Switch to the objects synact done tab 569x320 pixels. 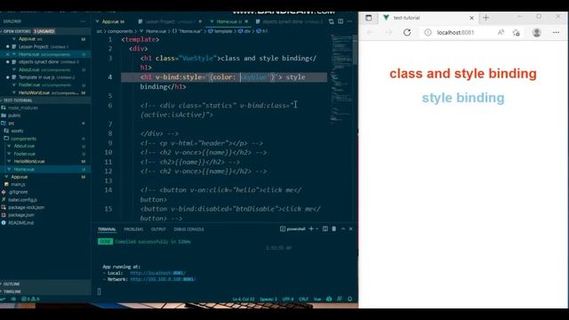point(289,21)
